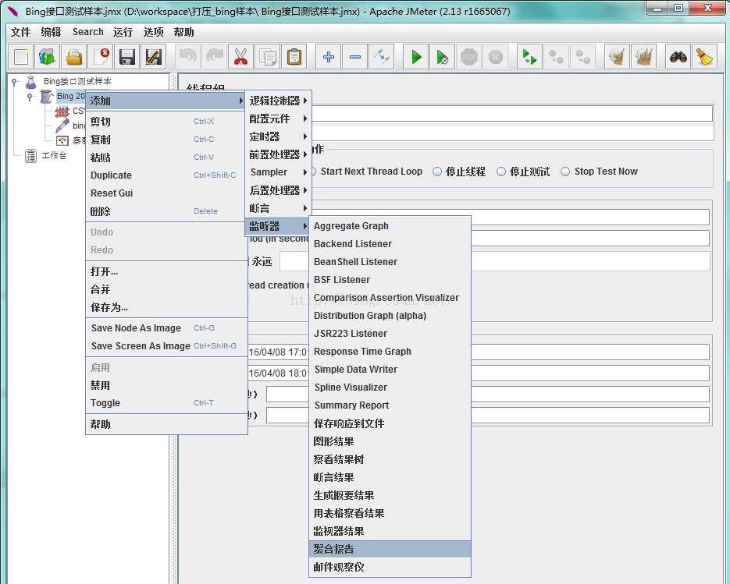Viewport: 730px width, 584px height.
Task: Expand the 定时器 submenu
Action: (278, 136)
